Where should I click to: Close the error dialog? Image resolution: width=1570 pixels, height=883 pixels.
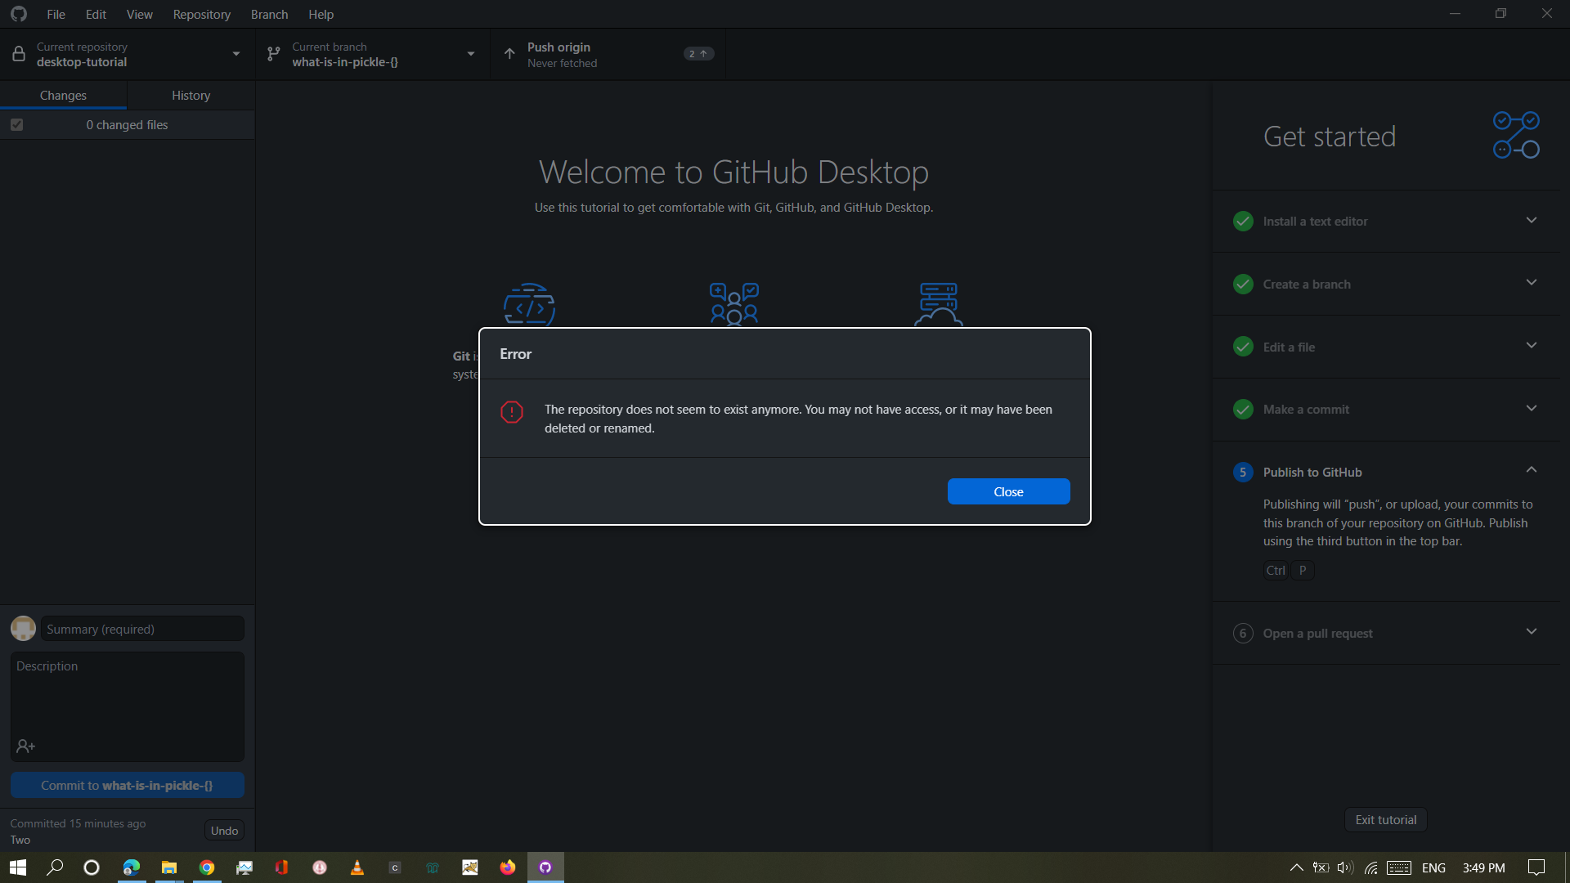[1008, 491]
